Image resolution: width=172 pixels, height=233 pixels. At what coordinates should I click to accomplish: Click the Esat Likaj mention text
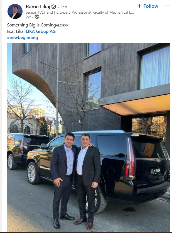[16, 31]
